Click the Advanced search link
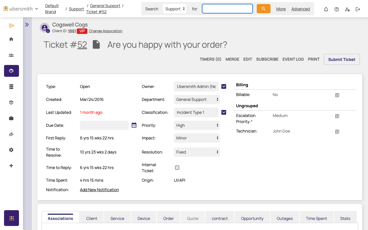The width and height of the screenshot is (368, 230). pyautogui.click(x=301, y=9)
